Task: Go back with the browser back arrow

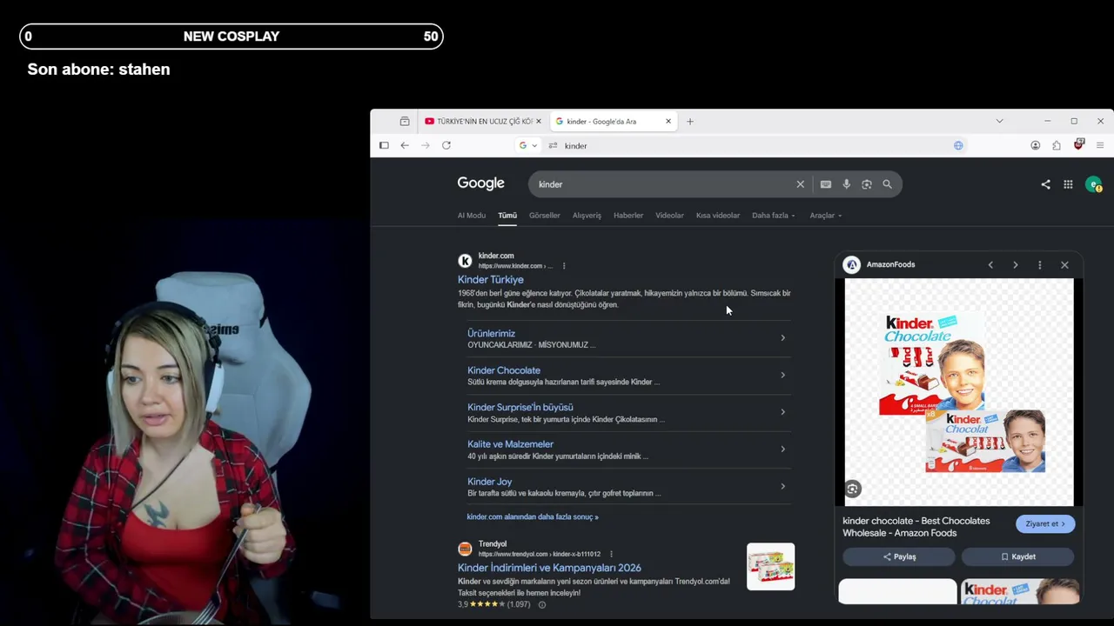Action: click(x=405, y=145)
